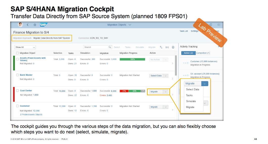
Task: Click the Select Data button for Bank Master
Action: (156, 76)
